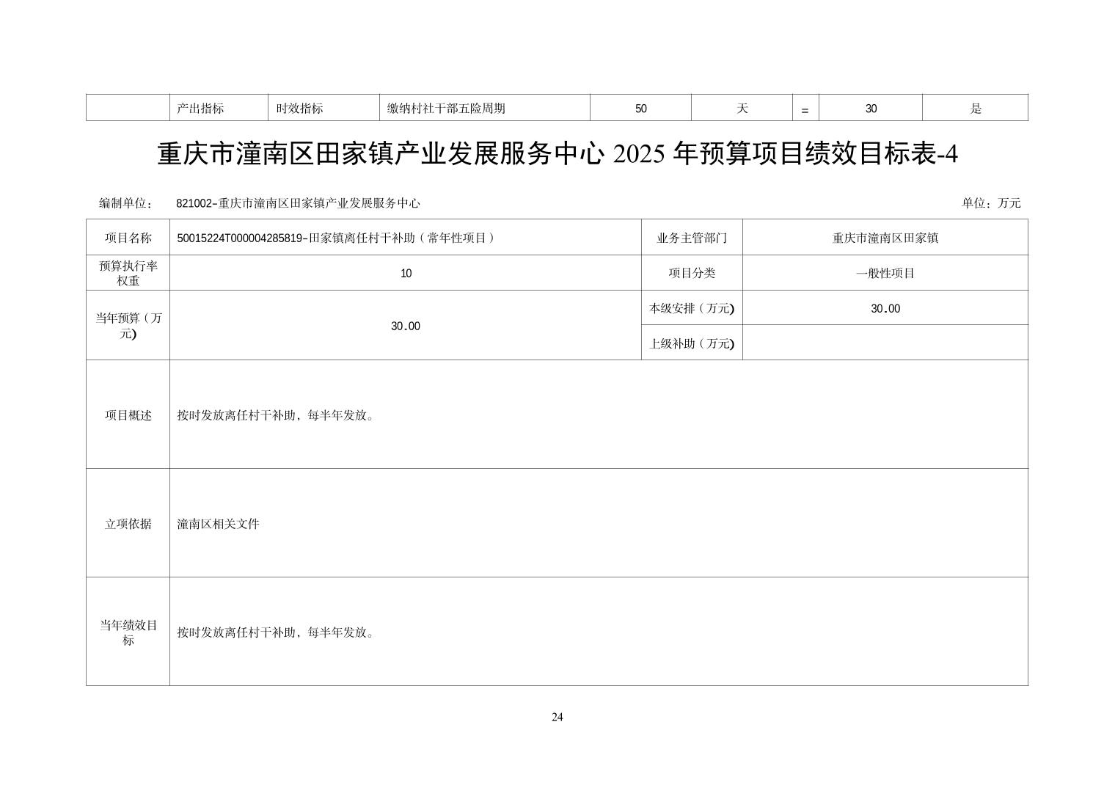Click the 预算执行率权重 label cell
Viewport: 1115px width, 788px height.
click(x=128, y=273)
